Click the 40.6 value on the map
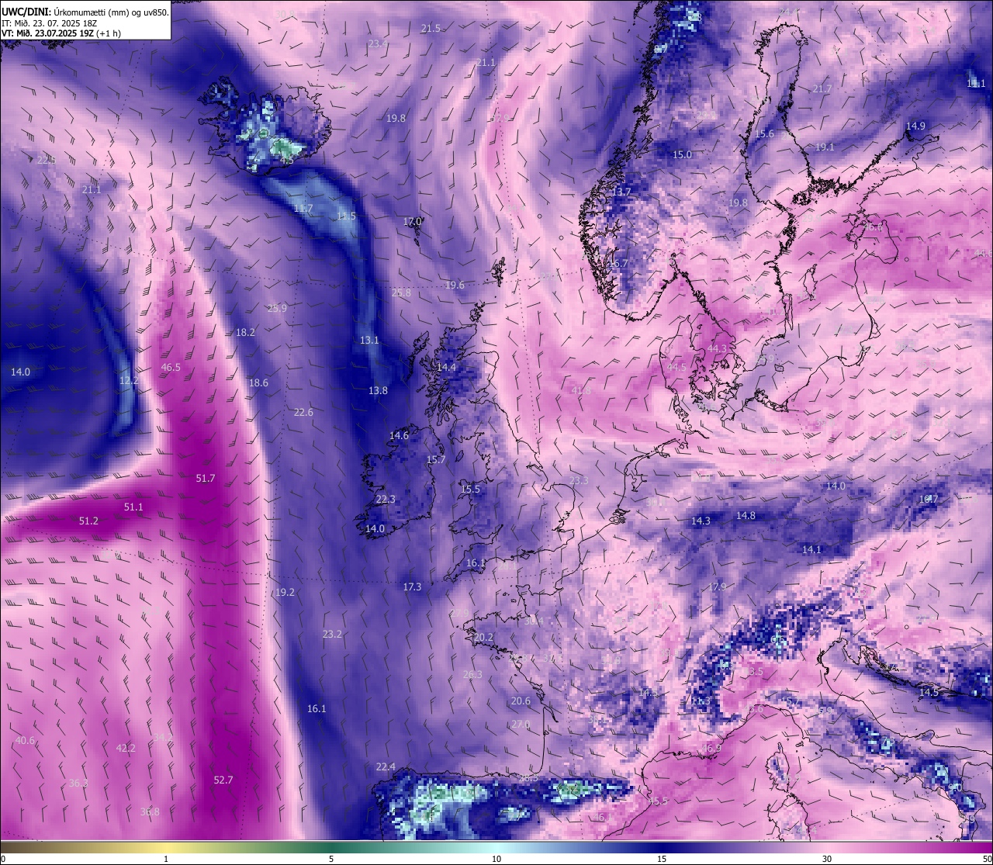This screenshot has height=865, width=993. (25, 740)
